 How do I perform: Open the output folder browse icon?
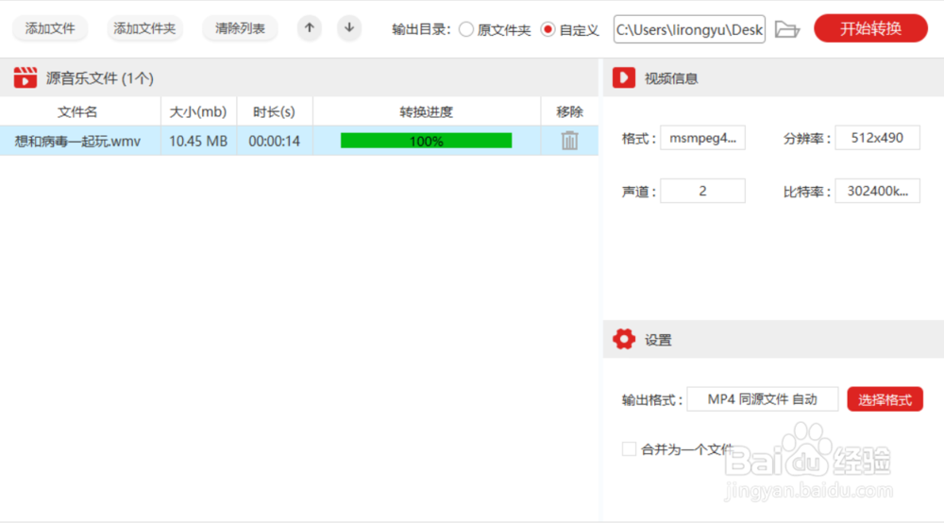(x=787, y=29)
